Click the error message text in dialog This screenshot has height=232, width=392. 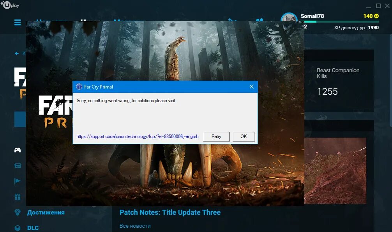pos(127,101)
